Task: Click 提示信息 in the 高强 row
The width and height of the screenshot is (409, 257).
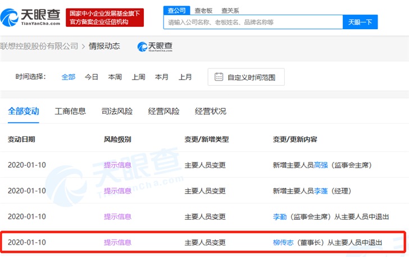Action: click(x=117, y=165)
